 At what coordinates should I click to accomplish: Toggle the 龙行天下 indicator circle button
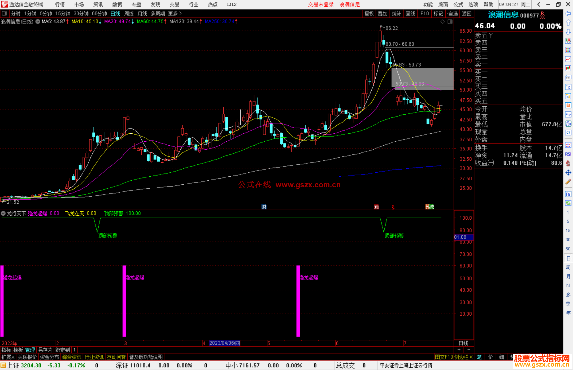click(3, 213)
